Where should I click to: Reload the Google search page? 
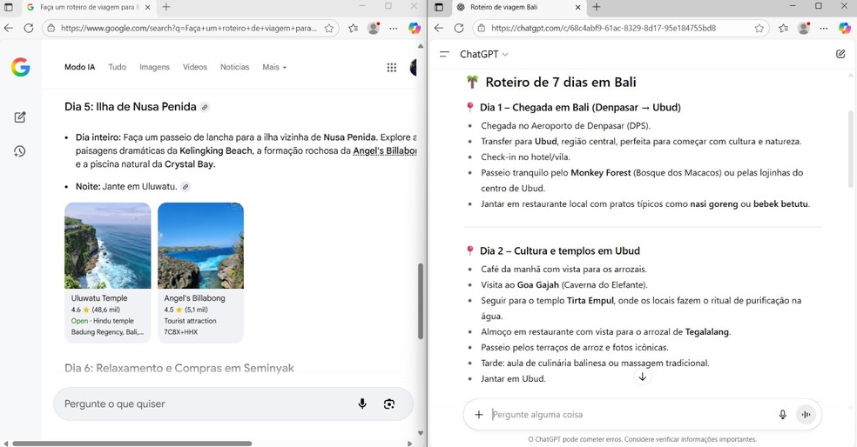[x=29, y=29]
